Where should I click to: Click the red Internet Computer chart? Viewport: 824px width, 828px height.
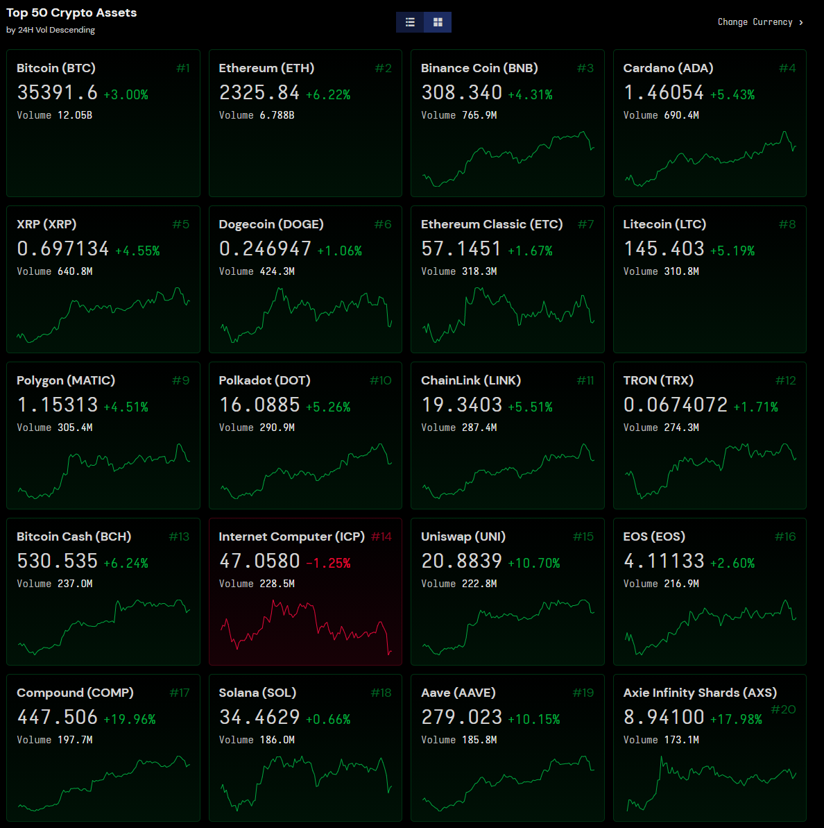[306, 627]
